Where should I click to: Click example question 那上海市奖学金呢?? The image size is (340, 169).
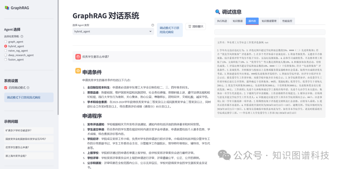29,156
